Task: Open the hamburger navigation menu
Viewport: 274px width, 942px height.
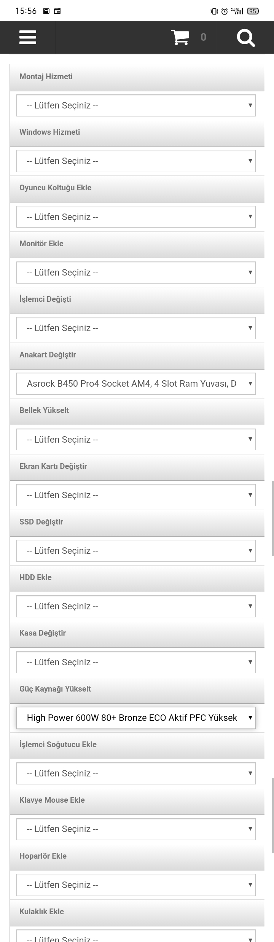Action: pos(27,37)
